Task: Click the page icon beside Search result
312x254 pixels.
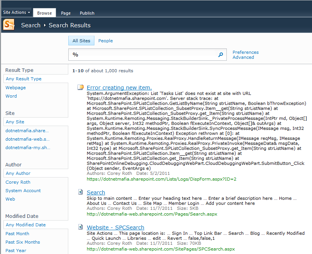Action: click(x=80, y=192)
